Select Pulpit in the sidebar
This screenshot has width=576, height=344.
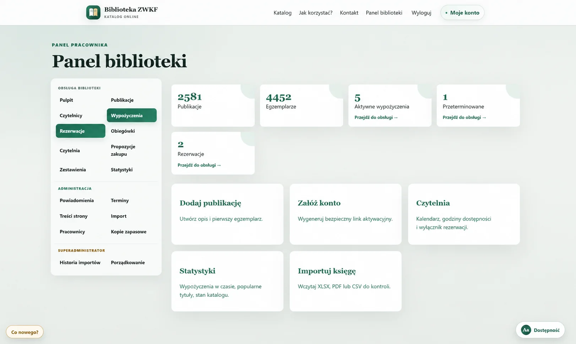point(81,100)
